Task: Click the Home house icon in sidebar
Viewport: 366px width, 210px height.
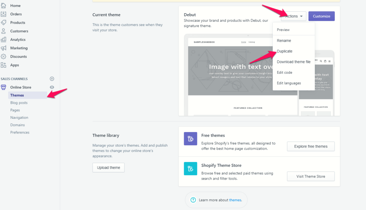Action: pos(4,5)
